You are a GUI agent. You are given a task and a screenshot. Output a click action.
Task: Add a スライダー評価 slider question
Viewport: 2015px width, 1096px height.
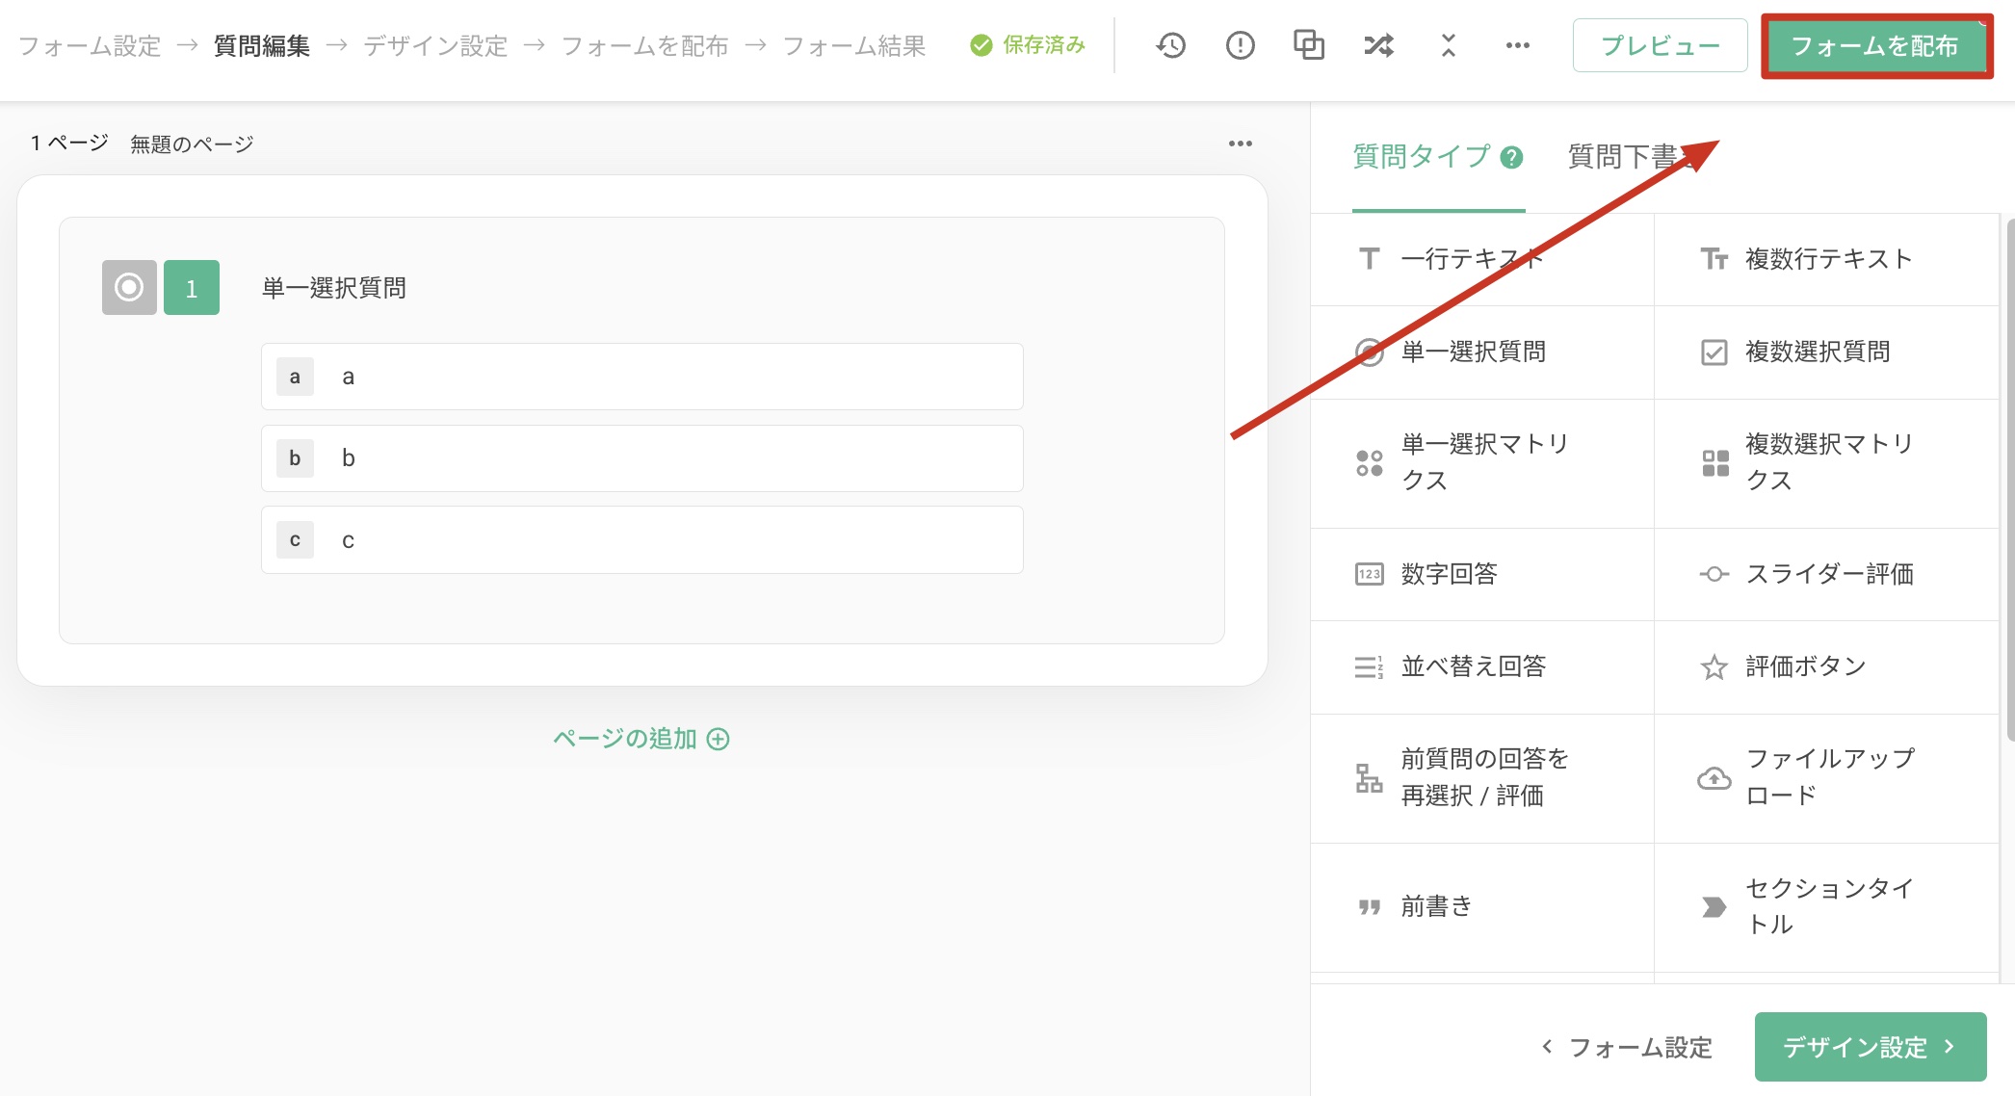pos(1826,574)
